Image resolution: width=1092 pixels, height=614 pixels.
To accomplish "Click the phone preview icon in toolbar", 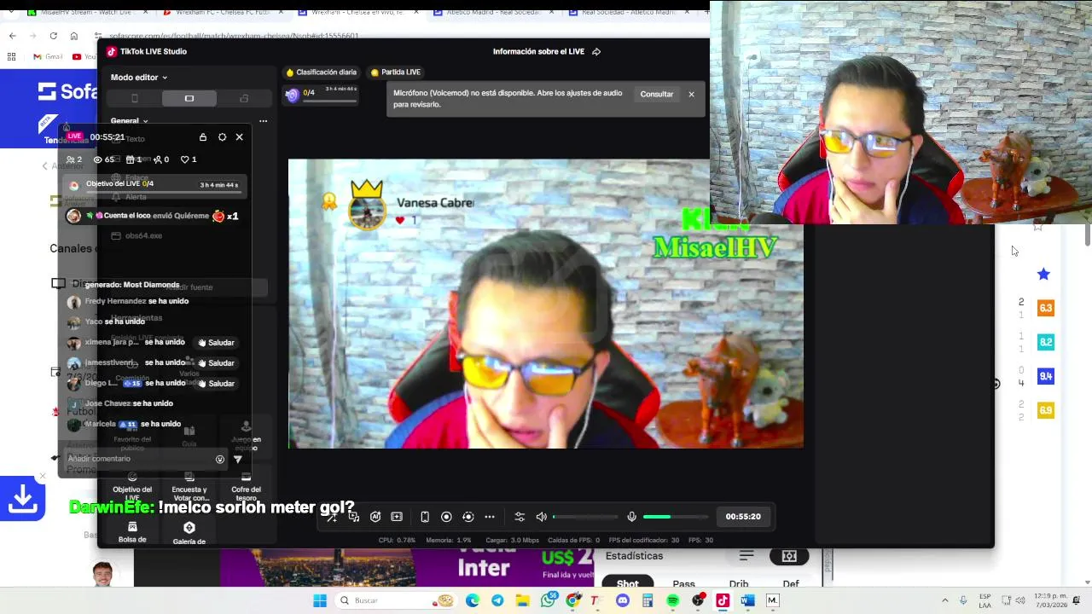I will pos(425,517).
